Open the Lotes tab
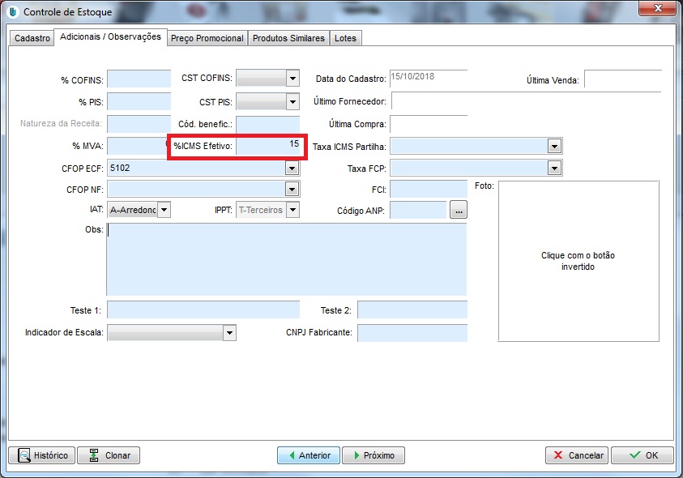This screenshot has height=478, width=683. (x=345, y=38)
